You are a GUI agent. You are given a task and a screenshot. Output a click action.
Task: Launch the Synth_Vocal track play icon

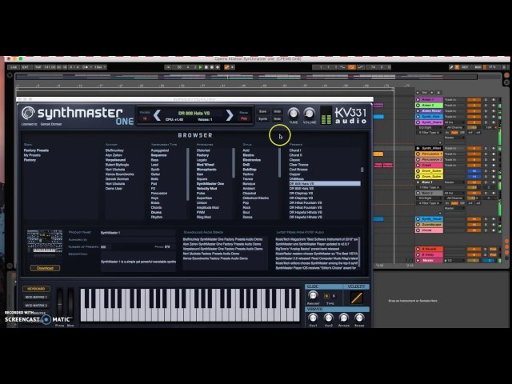point(418,219)
